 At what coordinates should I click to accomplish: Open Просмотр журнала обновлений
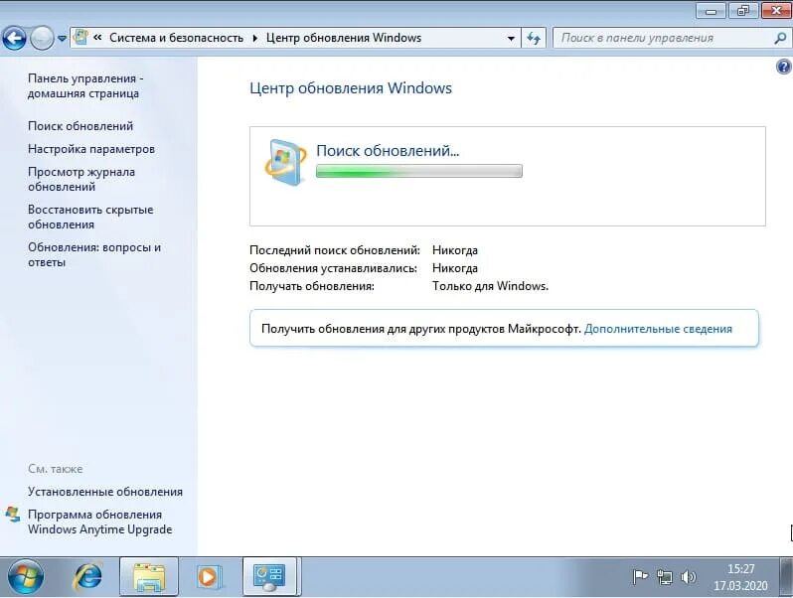[81, 179]
